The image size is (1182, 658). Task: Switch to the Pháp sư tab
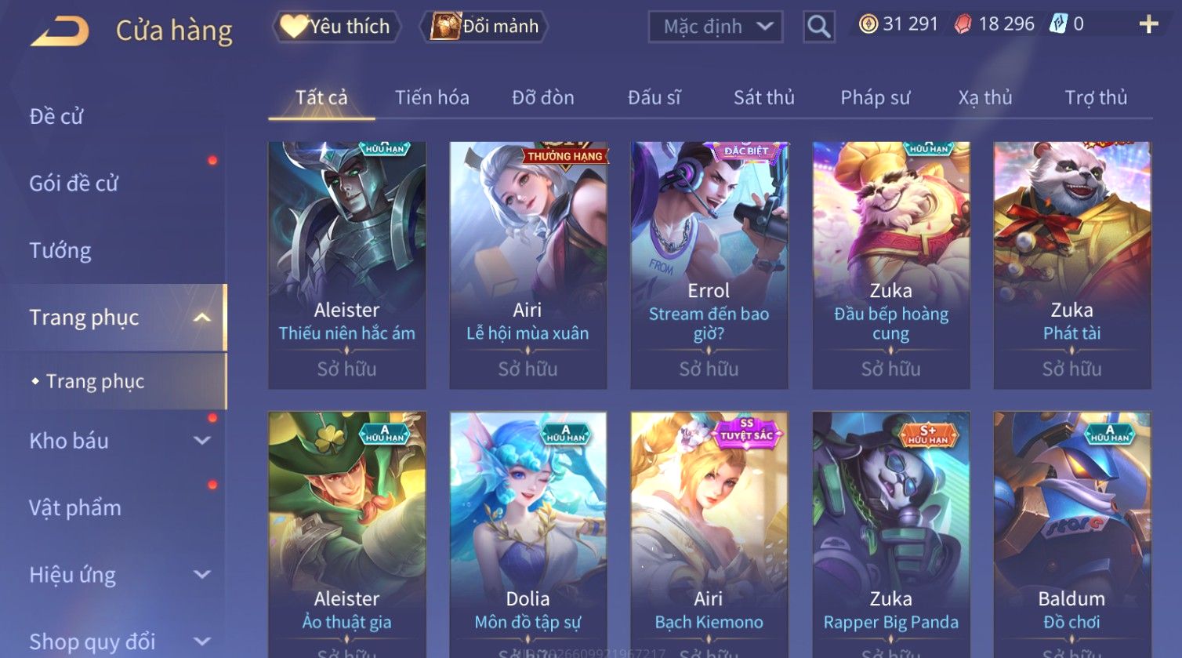click(875, 97)
